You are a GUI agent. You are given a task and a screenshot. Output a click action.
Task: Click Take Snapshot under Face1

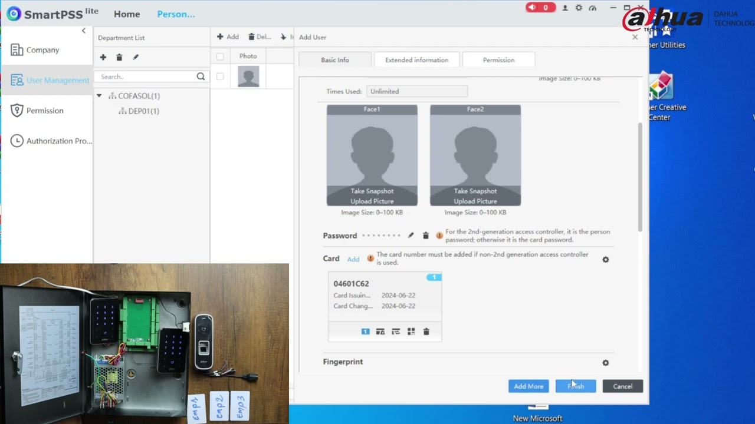pyautogui.click(x=372, y=191)
